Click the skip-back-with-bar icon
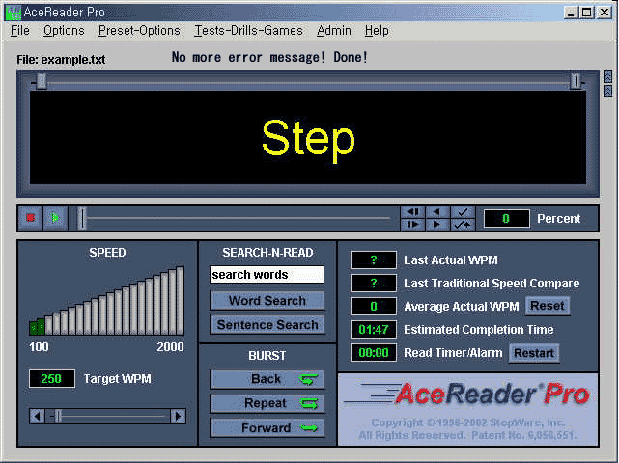The width and height of the screenshot is (619, 463). (x=412, y=212)
